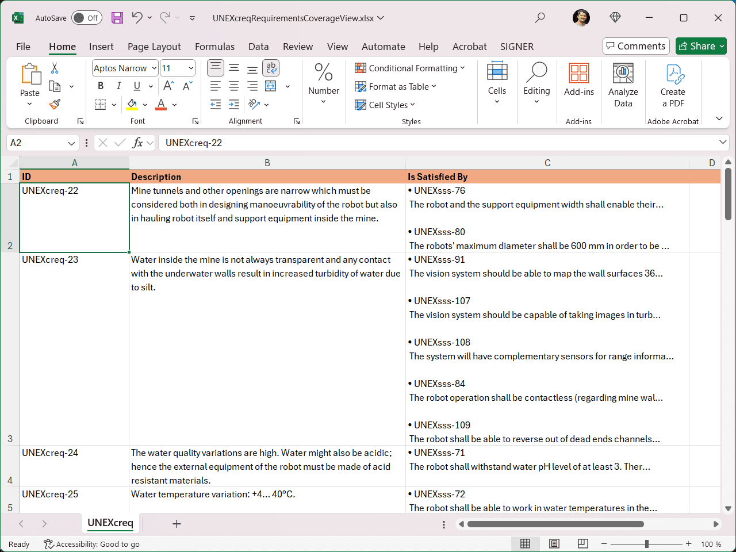Image resolution: width=736 pixels, height=552 pixels.
Task: Switch to the Insert tab
Action: coord(101,47)
